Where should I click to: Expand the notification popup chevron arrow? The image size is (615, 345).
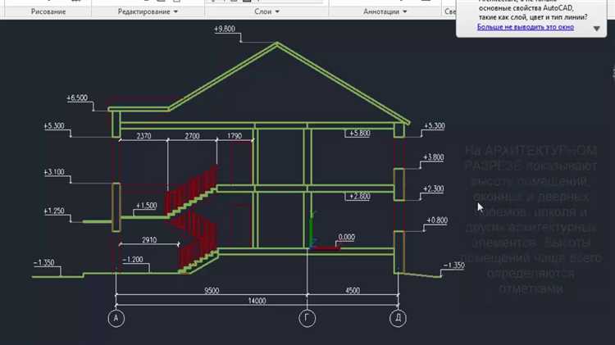point(597,27)
